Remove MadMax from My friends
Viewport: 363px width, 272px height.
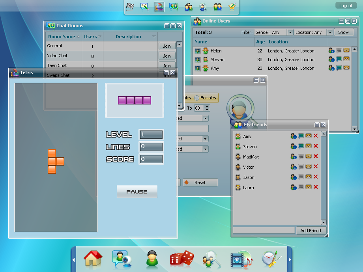(316, 156)
